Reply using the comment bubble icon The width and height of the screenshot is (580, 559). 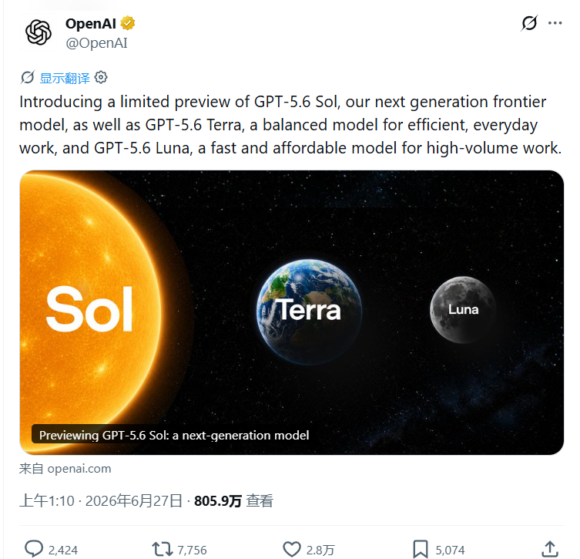click(x=34, y=549)
